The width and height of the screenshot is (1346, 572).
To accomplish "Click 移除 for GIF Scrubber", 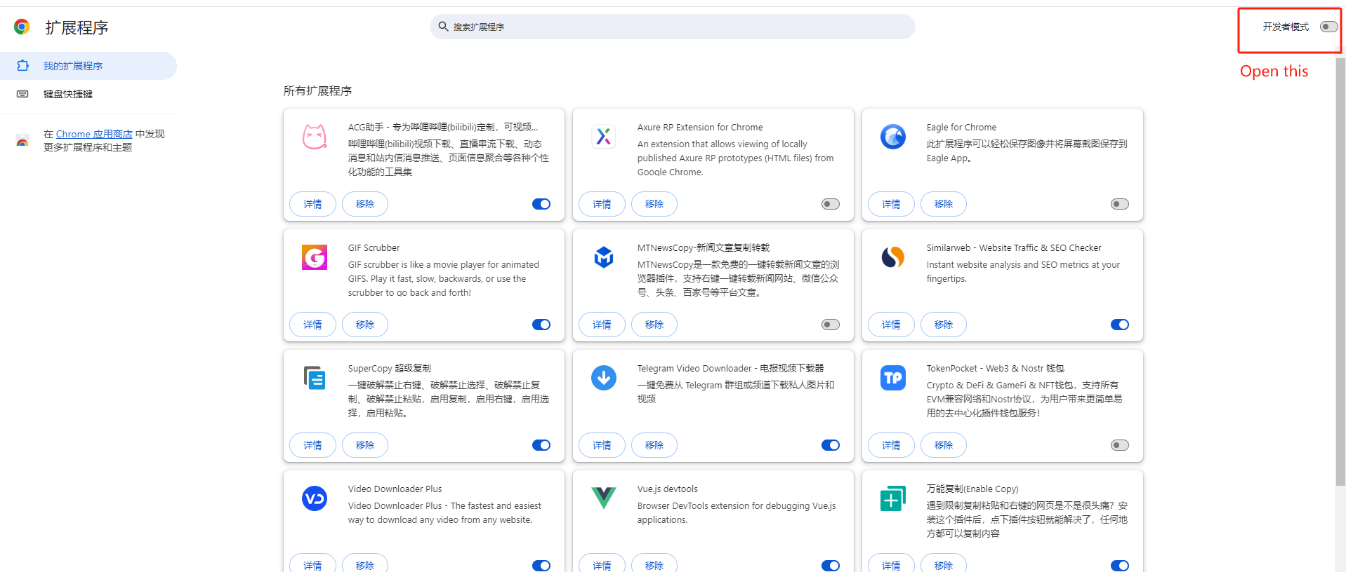I will click(365, 325).
